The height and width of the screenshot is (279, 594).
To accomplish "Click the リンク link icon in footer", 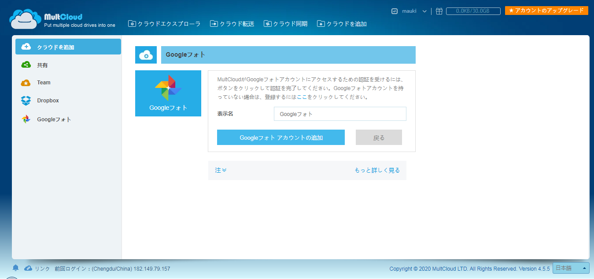I will coord(28,268).
